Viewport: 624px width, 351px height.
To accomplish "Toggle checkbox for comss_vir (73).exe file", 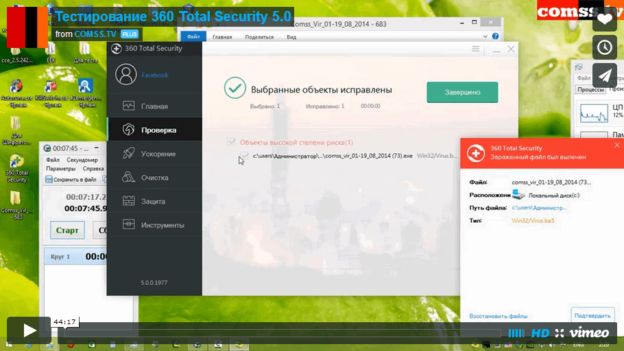I will pos(244,156).
